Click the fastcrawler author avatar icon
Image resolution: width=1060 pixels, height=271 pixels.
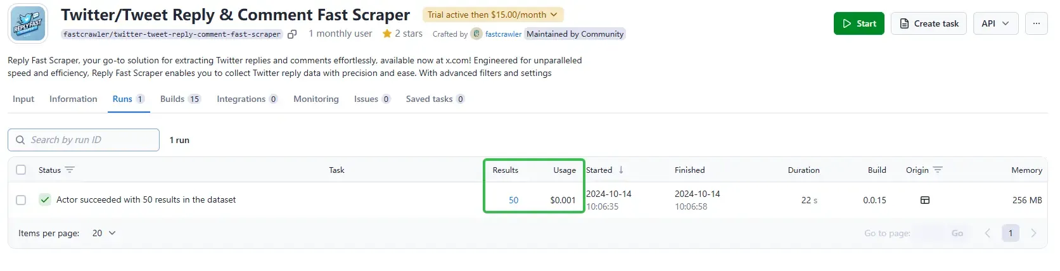(476, 34)
